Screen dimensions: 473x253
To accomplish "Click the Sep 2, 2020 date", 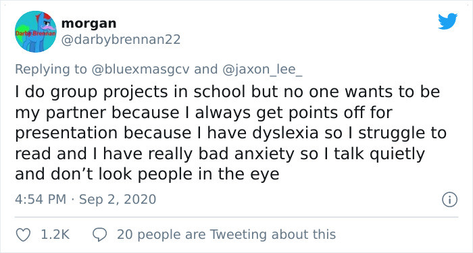I will pos(118,200).
